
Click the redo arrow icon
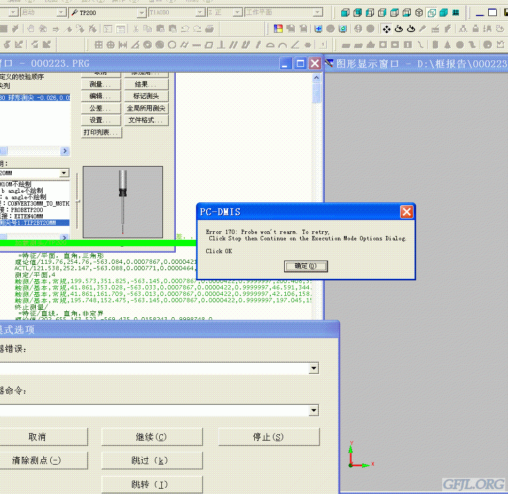click(197, 29)
